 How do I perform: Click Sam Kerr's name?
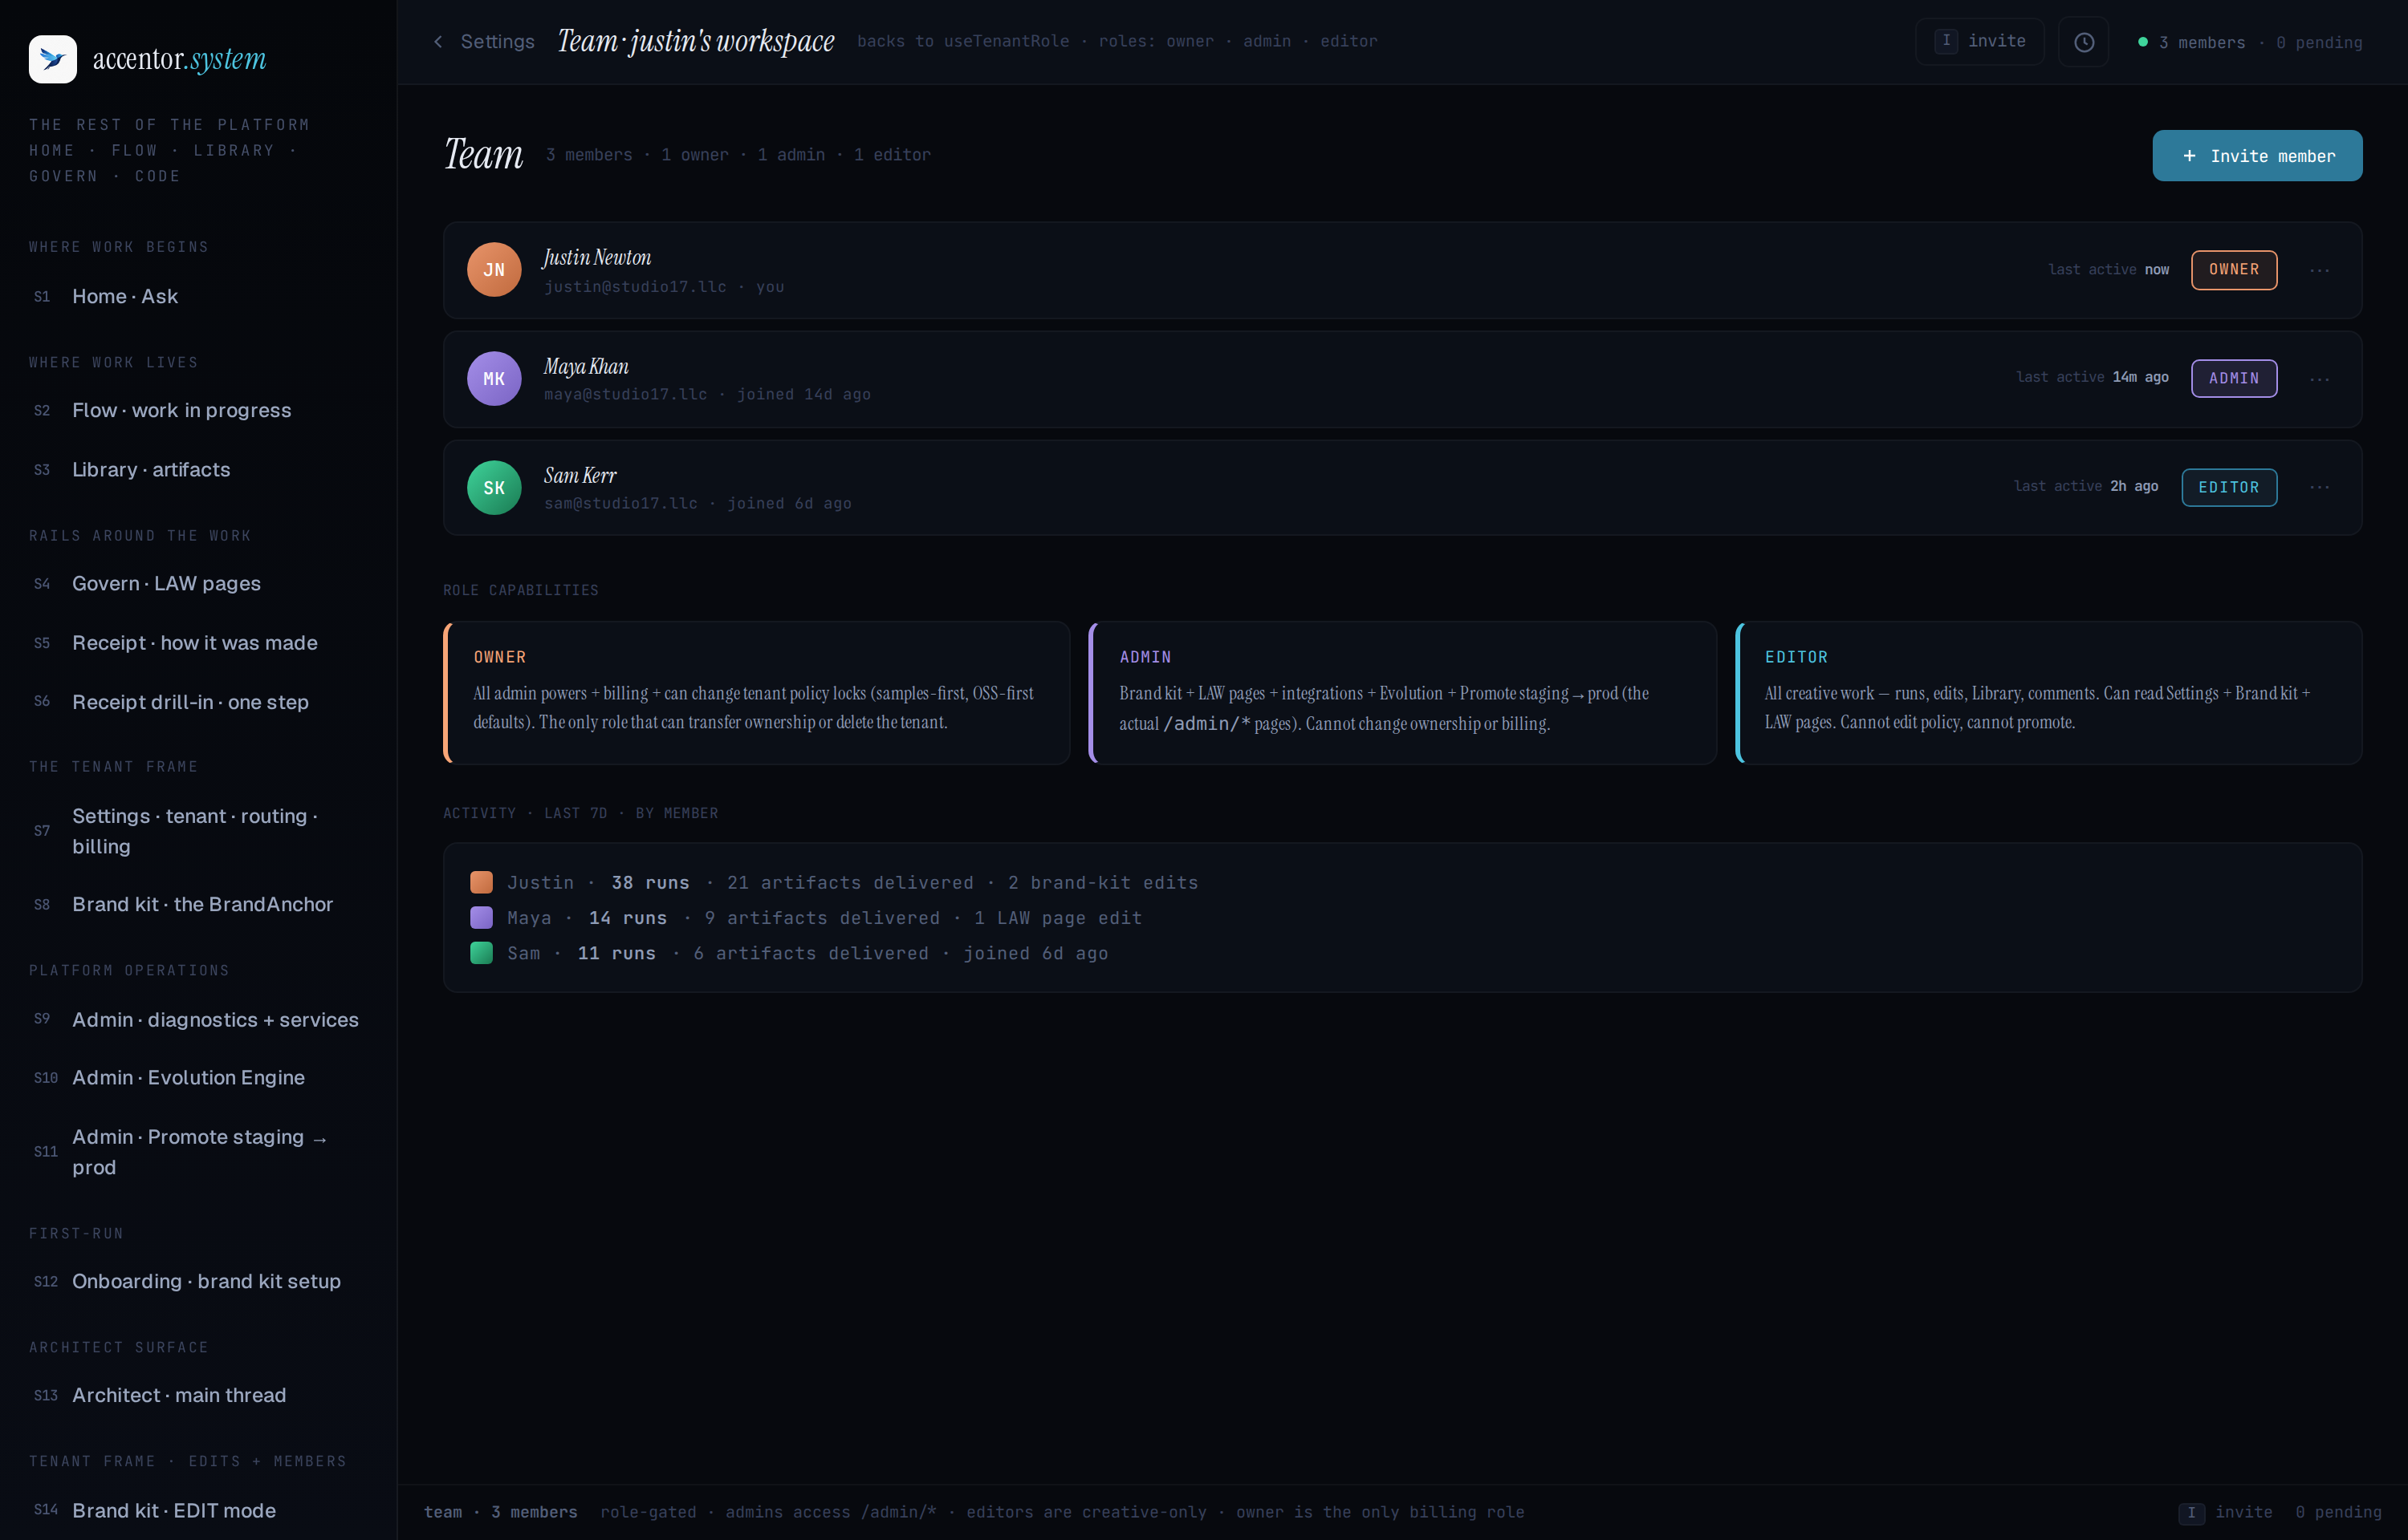pyautogui.click(x=580, y=475)
